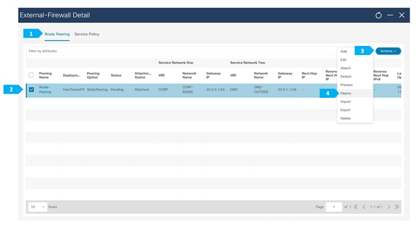Click the Reverse Next Hop IPv6 header
Viewport: 420px width, 226px height.
pos(381,76)
